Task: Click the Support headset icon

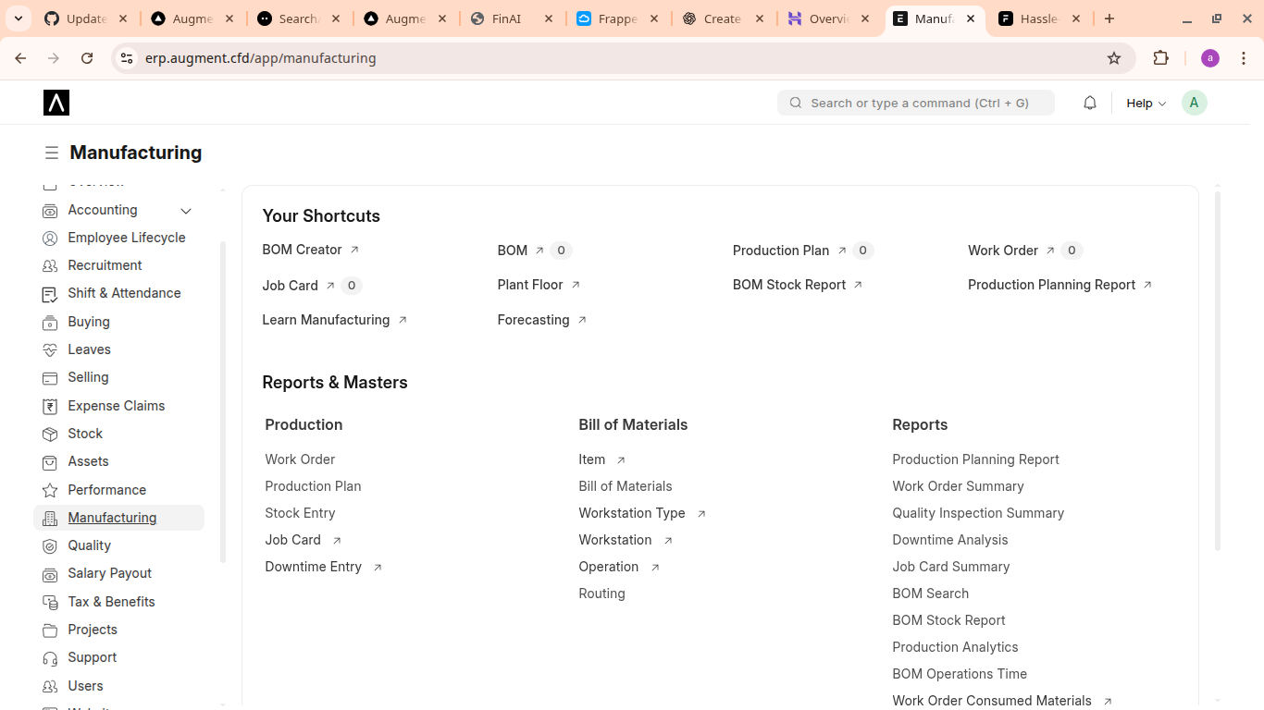Action: pyautogui.click(x=50, y=657)
